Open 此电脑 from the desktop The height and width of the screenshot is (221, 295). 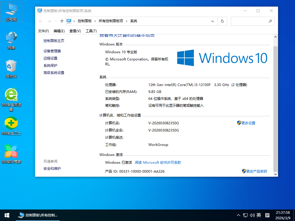11,12
